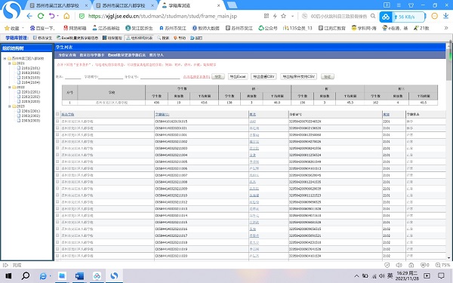Image resolution: width=453 pixels, height=283 pixels.
Task: Tick checkbox for student ID ending 211002
Action: coord(57,142)
